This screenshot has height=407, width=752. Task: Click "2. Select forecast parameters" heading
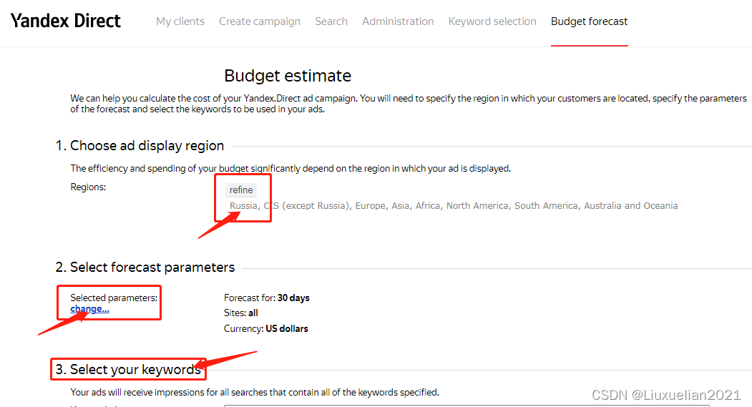pos(145,267)
